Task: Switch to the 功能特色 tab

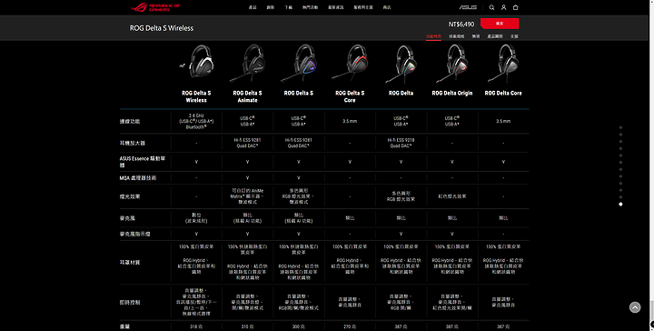Action: (x=434, y=36)
